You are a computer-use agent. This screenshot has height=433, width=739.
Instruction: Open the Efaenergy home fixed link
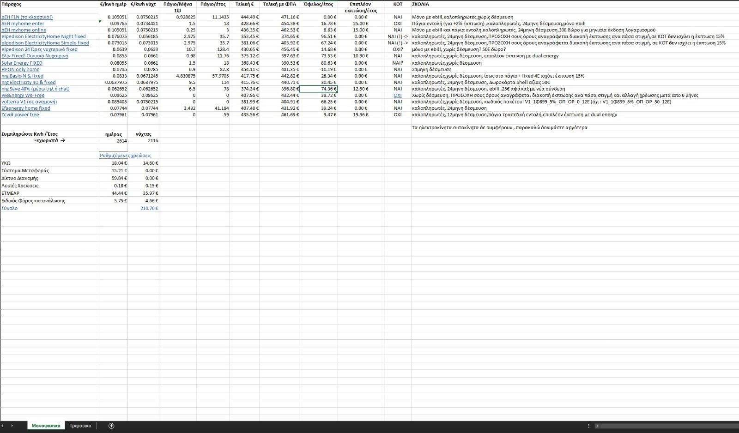(x=26, y=108)
